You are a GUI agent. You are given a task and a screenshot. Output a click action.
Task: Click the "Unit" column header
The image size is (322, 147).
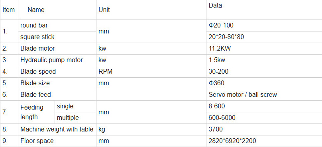(104, 10)
